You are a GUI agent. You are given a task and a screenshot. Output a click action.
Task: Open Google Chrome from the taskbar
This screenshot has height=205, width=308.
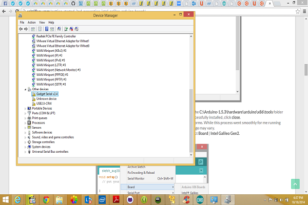coord(46,200)
